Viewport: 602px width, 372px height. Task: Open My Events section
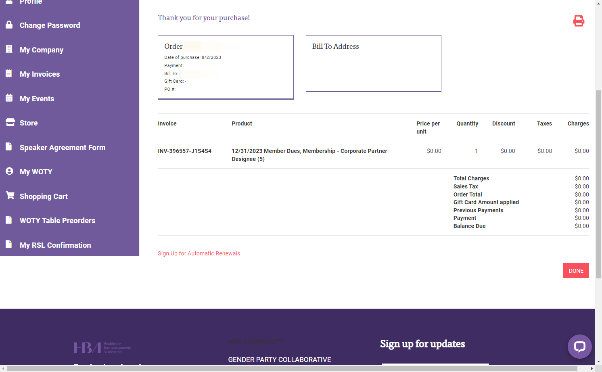coord(37,99)
